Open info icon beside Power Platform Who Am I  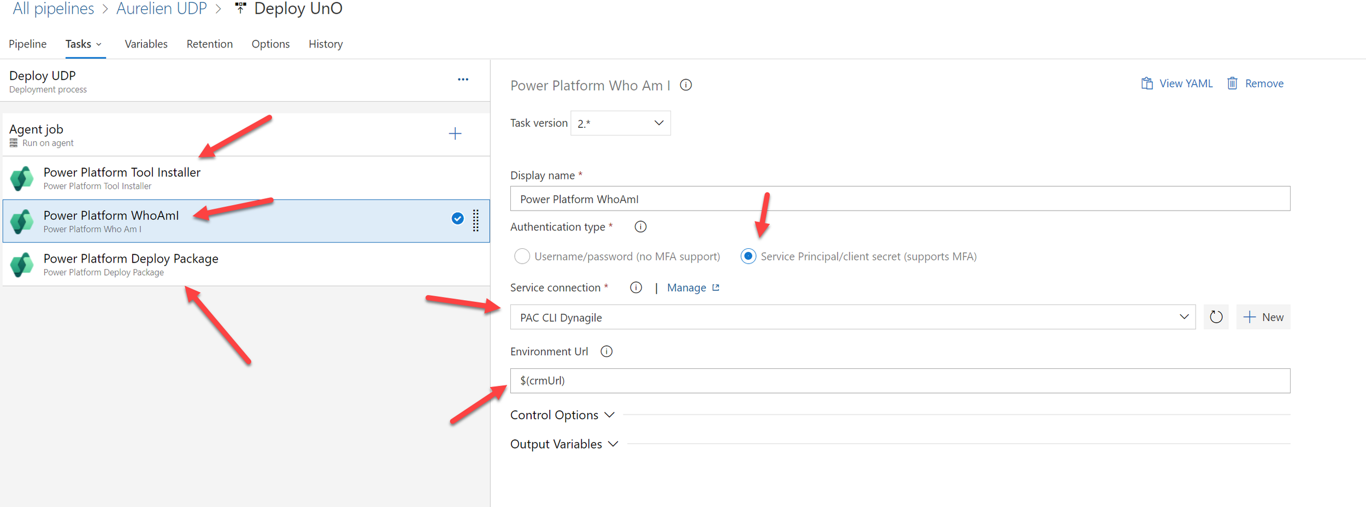coord(686,85)
